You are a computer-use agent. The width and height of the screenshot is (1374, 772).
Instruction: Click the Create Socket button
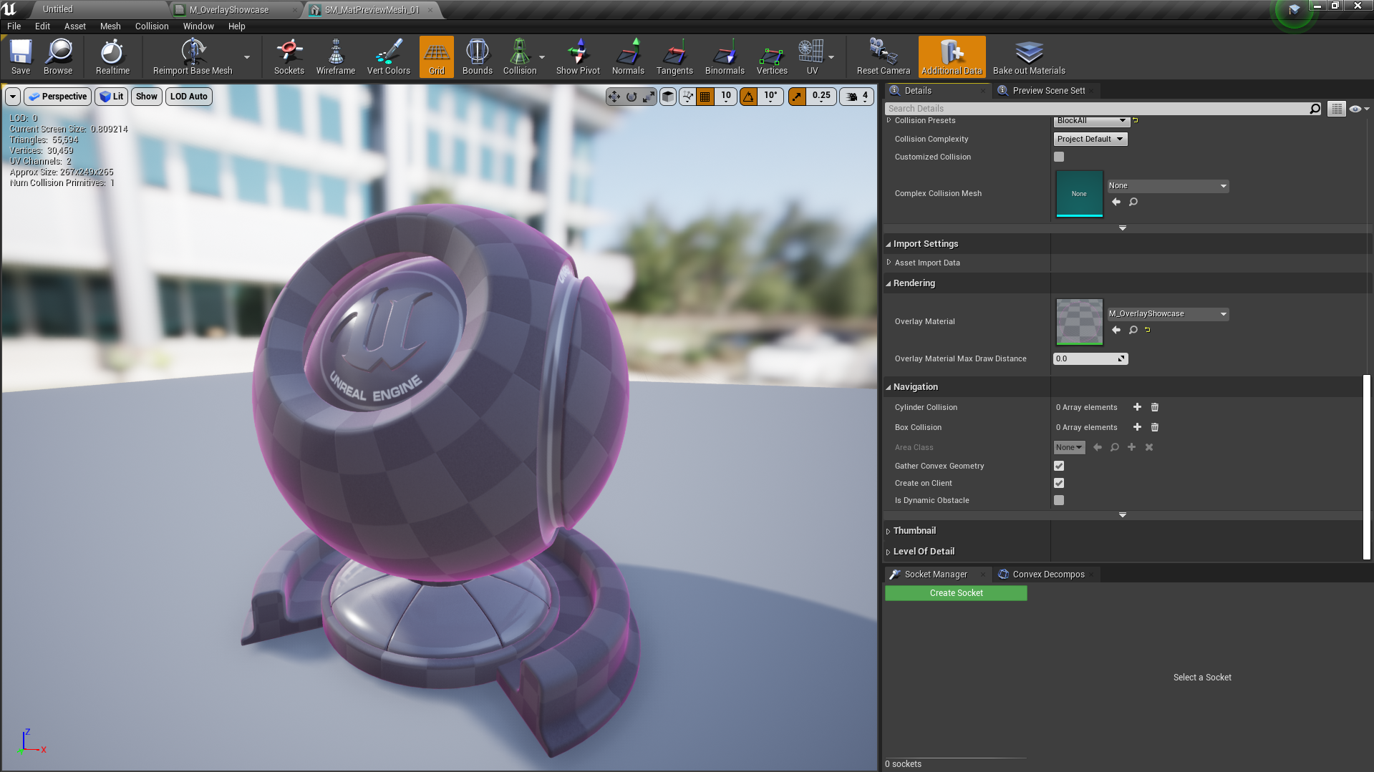pyautogui.click(x=955, y=592)
